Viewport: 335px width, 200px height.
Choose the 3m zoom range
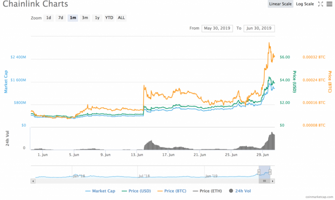point(85,18)
